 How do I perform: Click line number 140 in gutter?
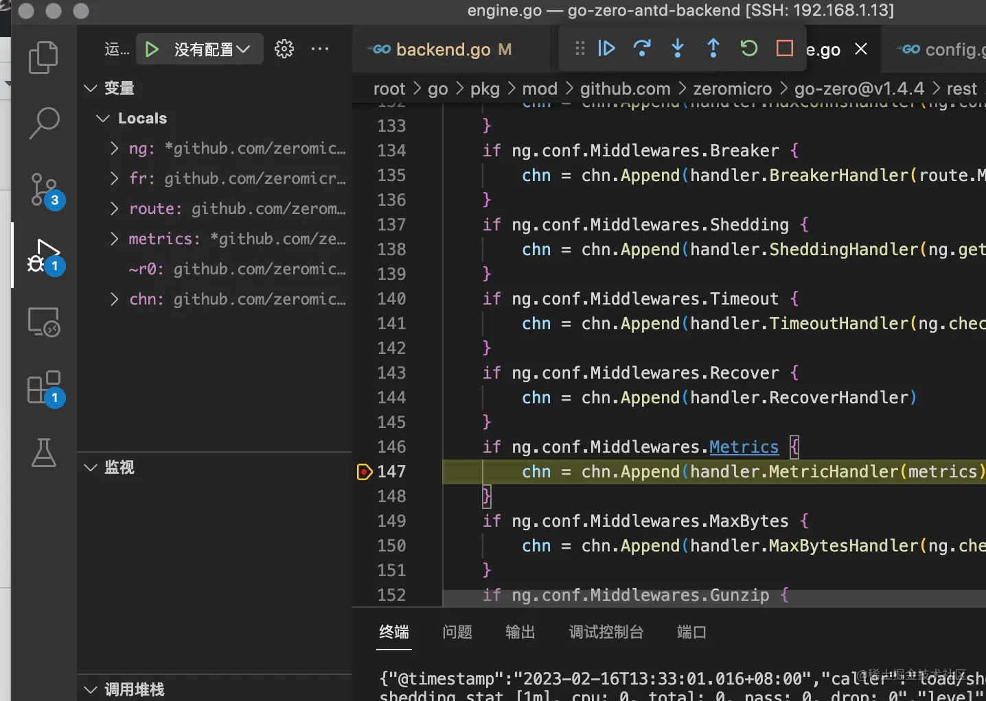[391, 299]
